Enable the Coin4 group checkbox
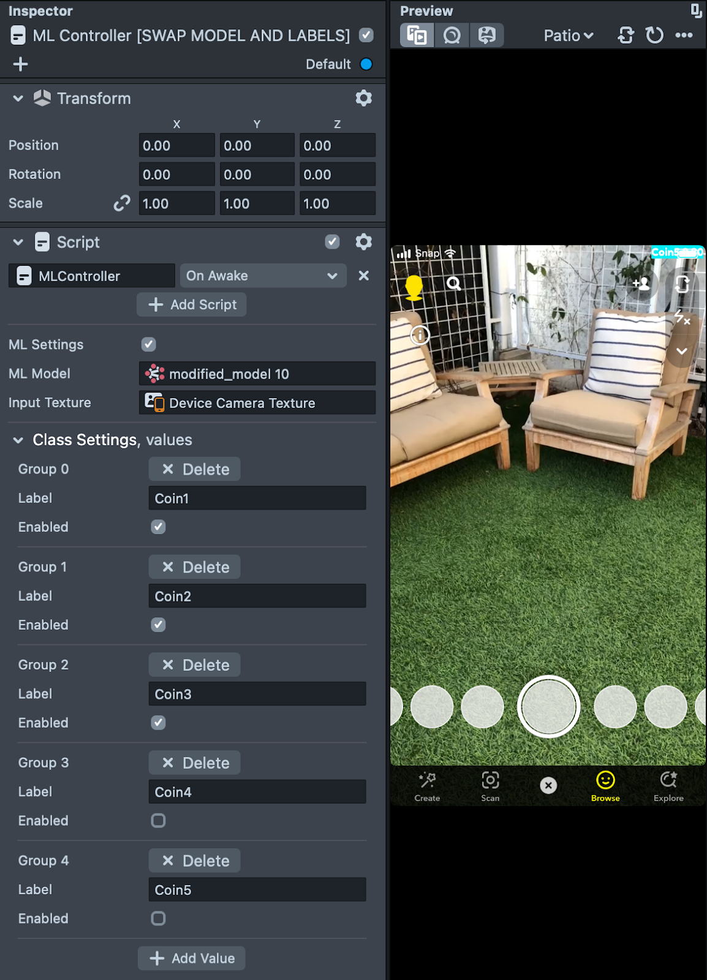Viewport: 707px width, 980px height. pos(158,821)
